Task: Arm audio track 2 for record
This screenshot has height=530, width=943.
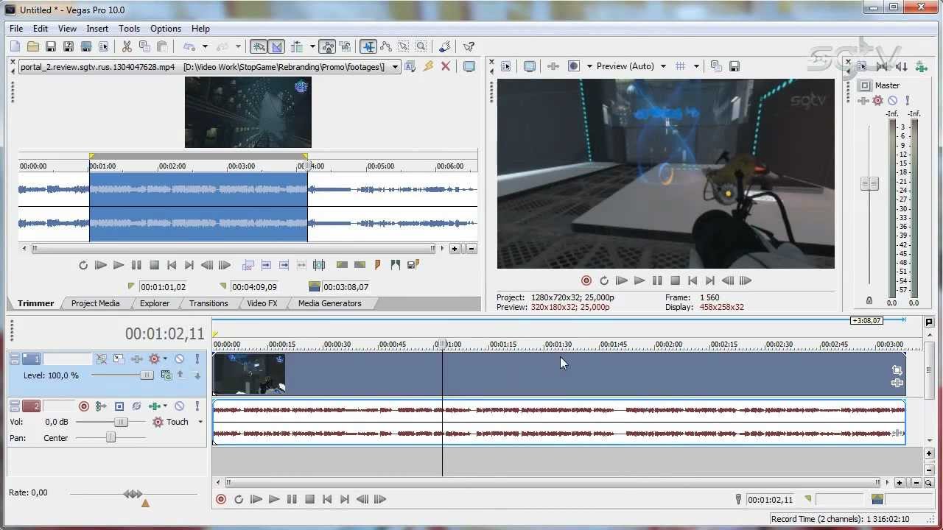Action: point(84,406)
